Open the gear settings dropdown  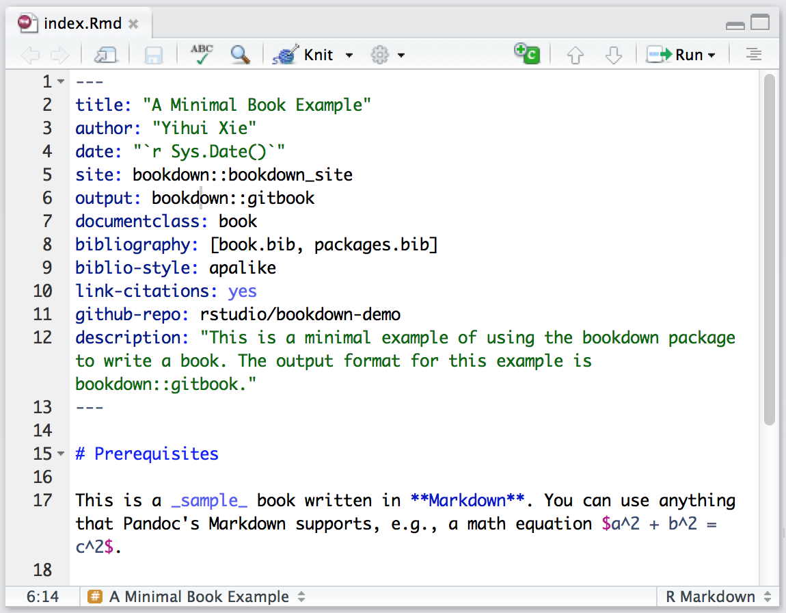point(387,55)
